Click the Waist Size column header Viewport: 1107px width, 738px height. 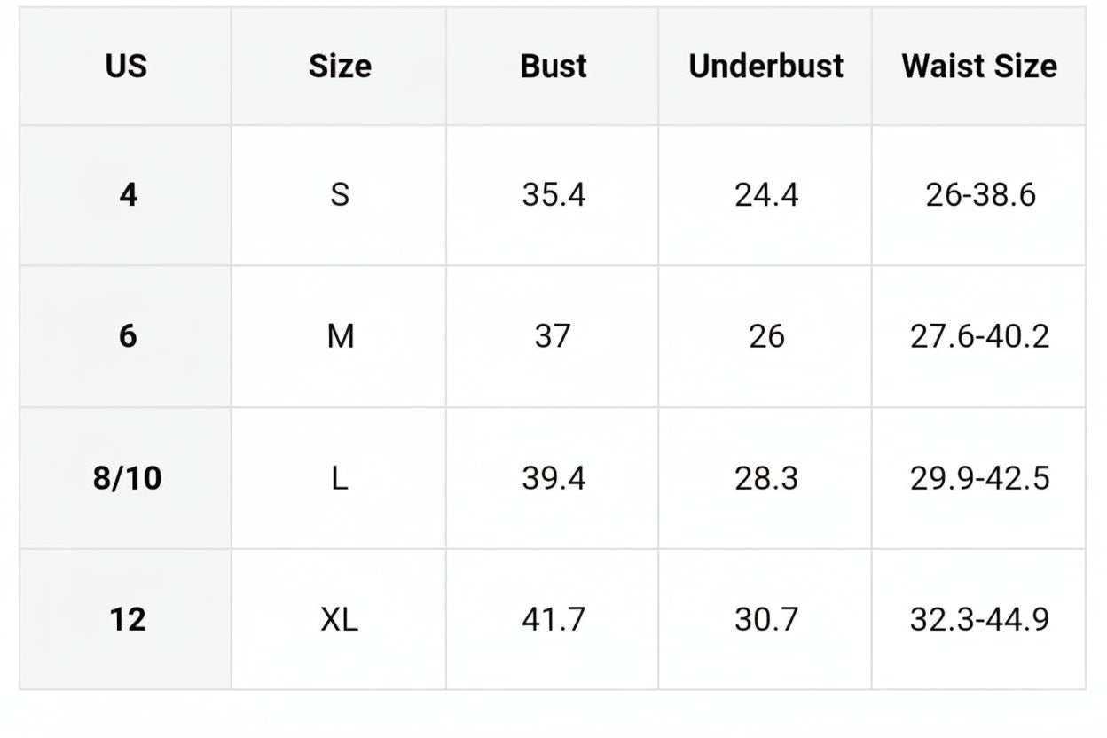[x=979, y=67]
